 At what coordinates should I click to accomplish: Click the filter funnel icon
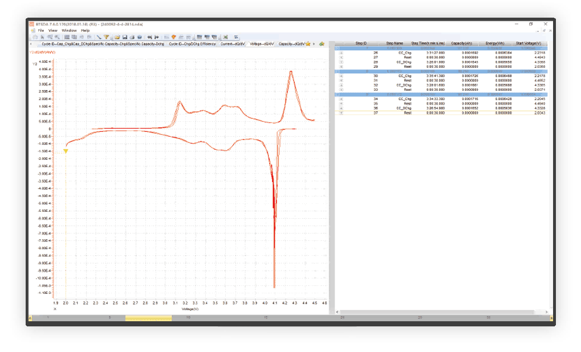pos(107,37)
